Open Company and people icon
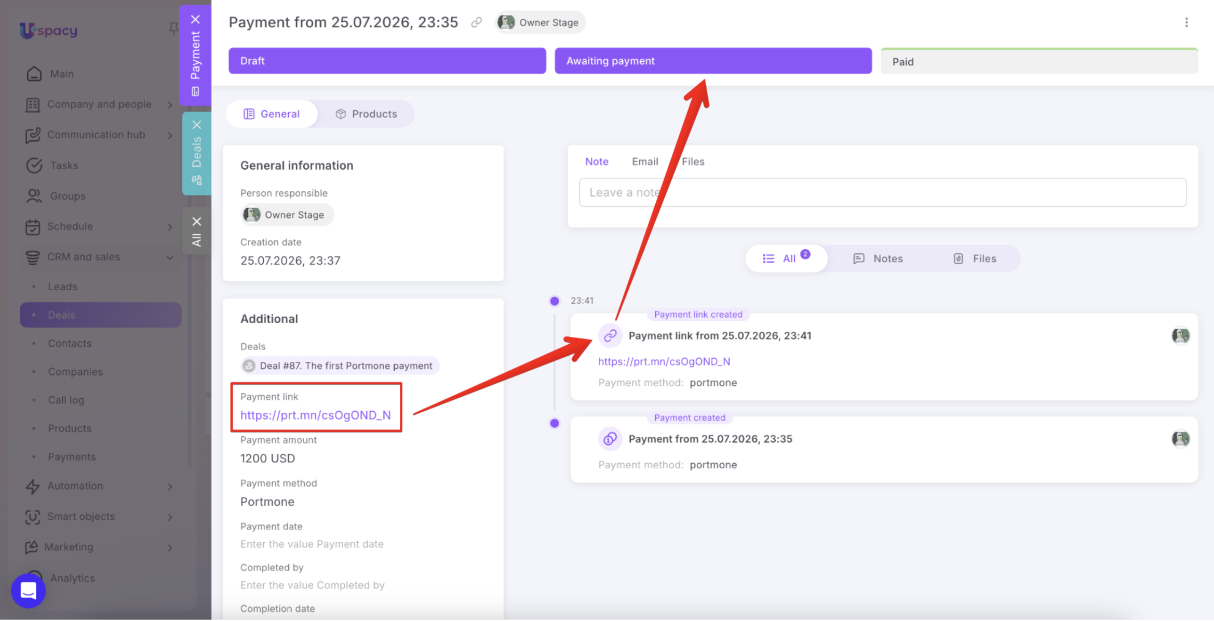Image resolution: width=1214 pixels, height=621 pixels. 33,104
